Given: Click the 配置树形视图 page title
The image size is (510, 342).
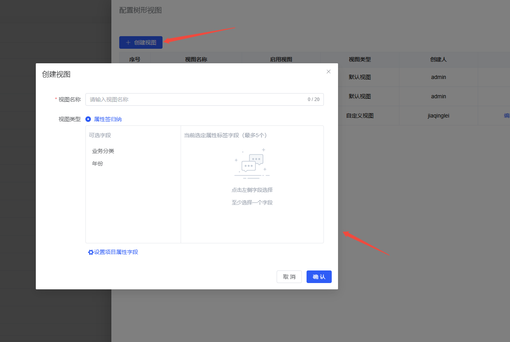Looking at the screenshot, I should coord(140,10).
